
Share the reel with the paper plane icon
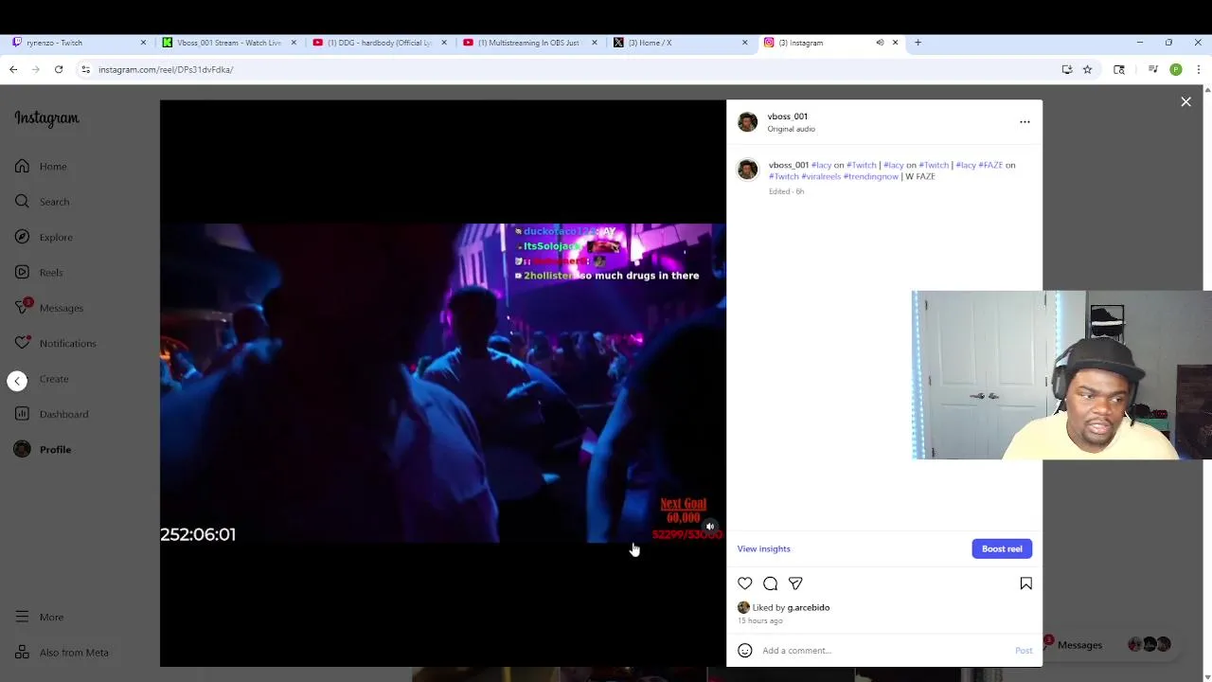pos(795,583)
